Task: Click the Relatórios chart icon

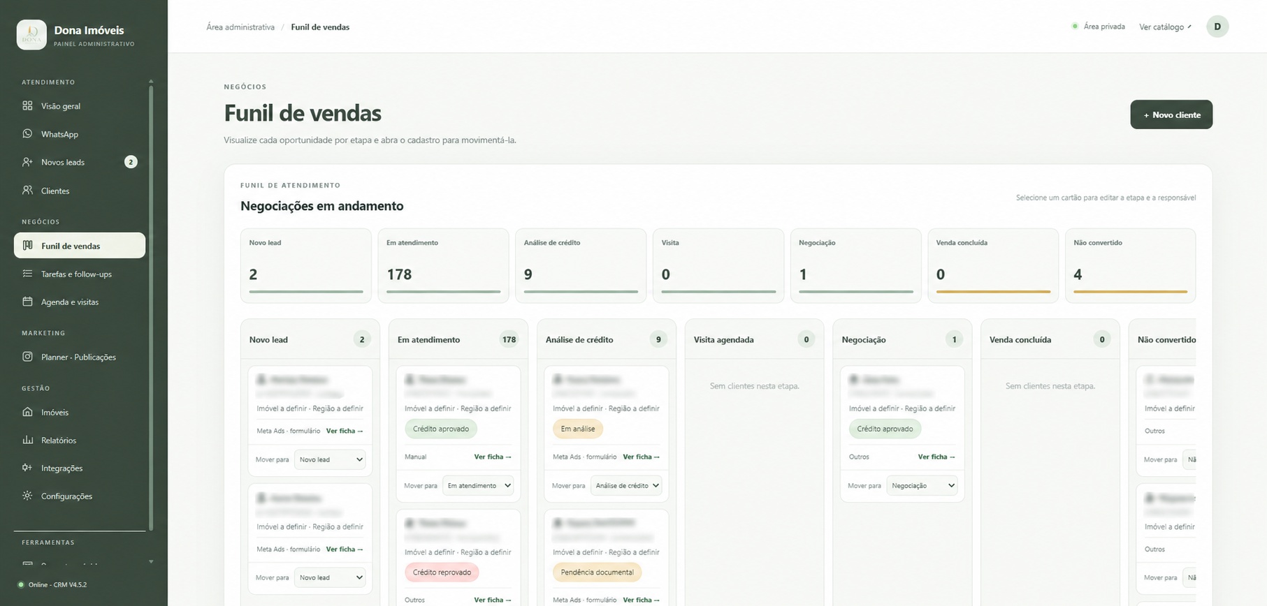Action: 27,440
